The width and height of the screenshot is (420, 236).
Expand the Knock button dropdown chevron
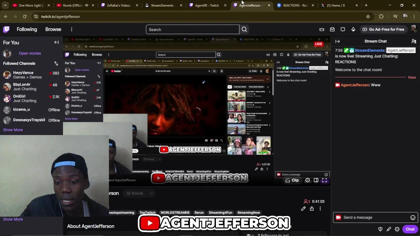(x=151, y=193)
